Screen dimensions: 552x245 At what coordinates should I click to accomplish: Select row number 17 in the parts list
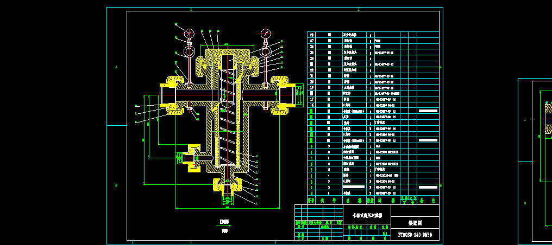click(x=311, y=99)
